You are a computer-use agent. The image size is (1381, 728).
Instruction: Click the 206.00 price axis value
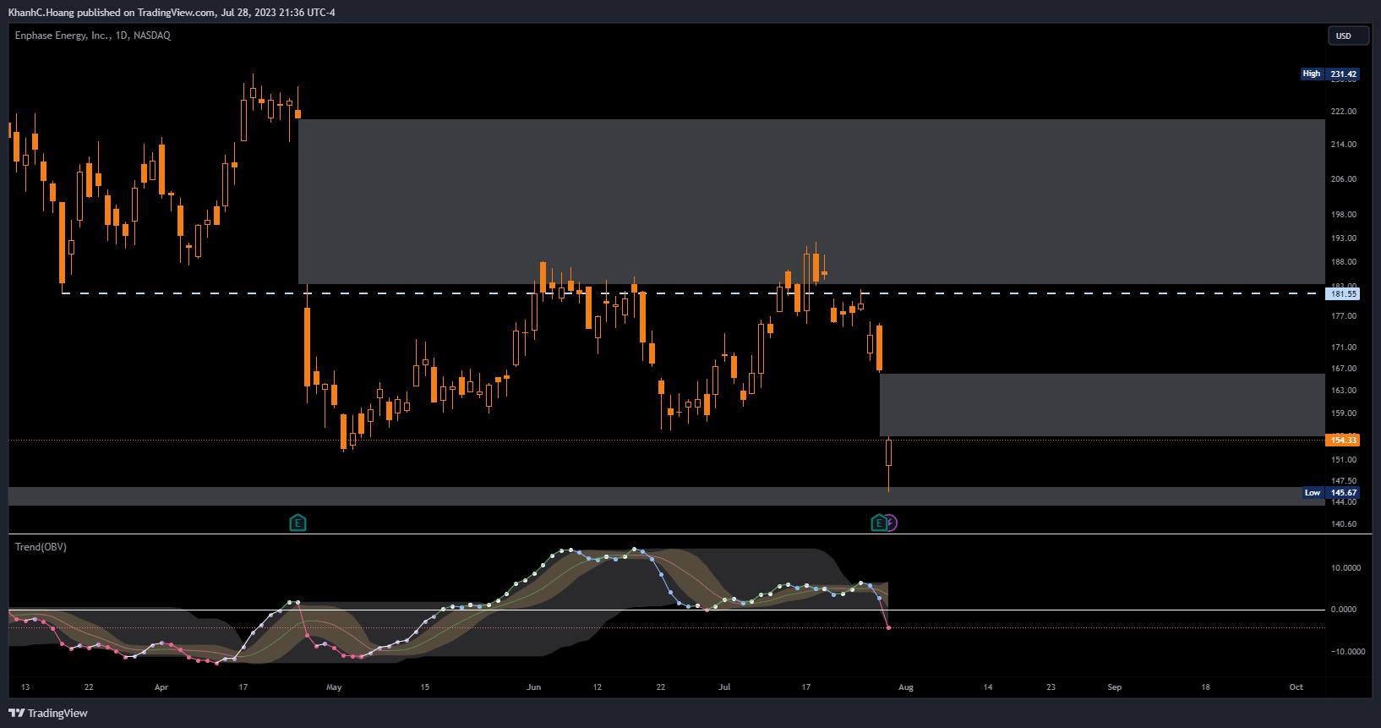(x=1344, y=179)
